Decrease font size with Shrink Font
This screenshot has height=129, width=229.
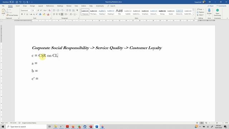point(41,10)
